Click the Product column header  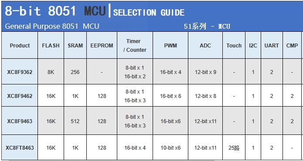(x=20, y=46)
